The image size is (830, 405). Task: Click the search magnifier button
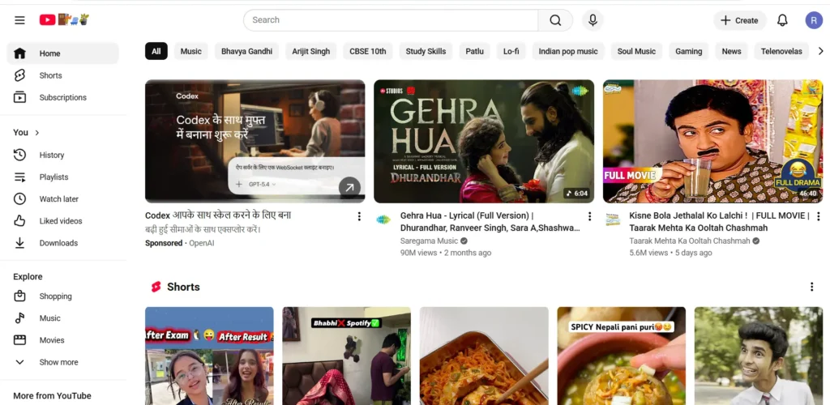pyautogui.click(x=555, y=20)
